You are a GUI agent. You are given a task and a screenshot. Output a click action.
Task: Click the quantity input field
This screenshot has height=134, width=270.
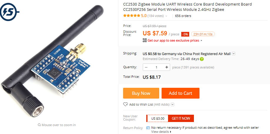tap(156, 67)
